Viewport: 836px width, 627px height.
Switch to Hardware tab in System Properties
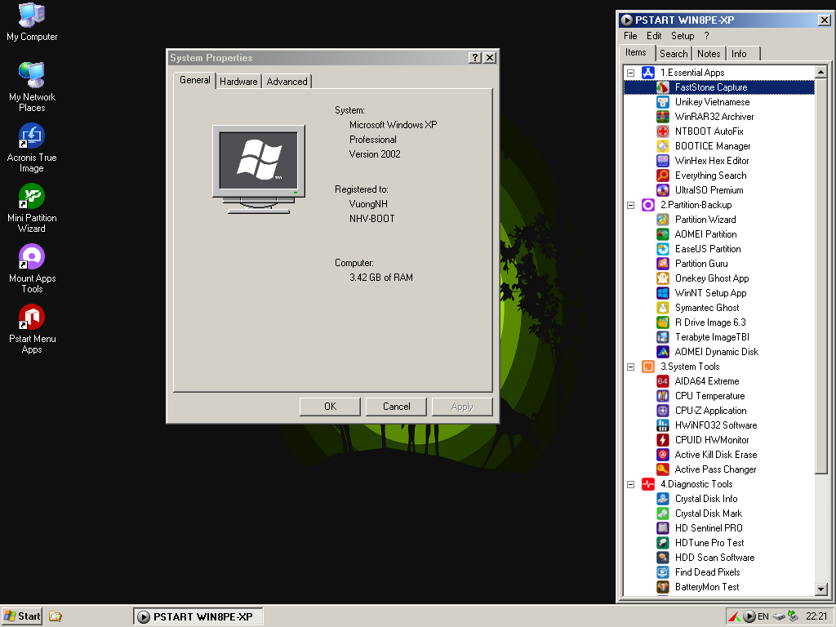[x=238, y=82]
